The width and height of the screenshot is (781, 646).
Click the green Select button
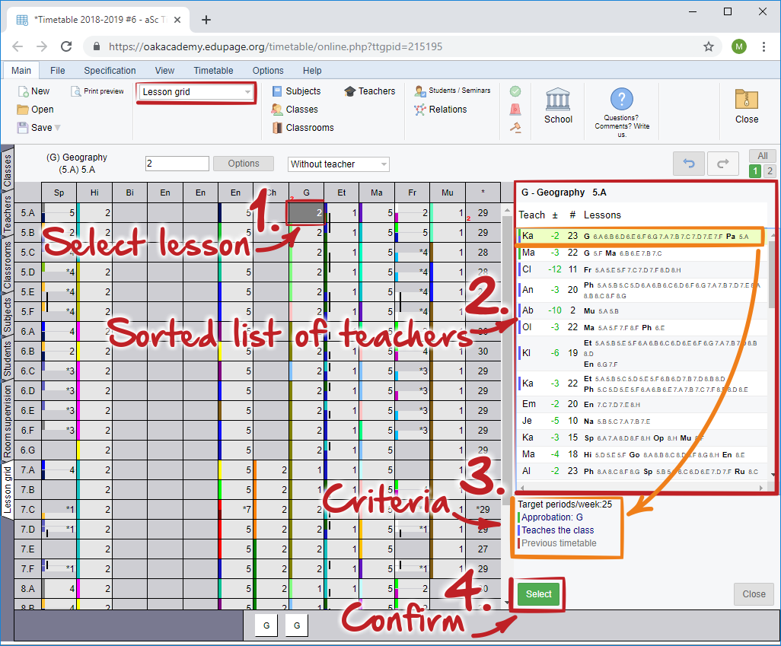click(x=538, y=594)
